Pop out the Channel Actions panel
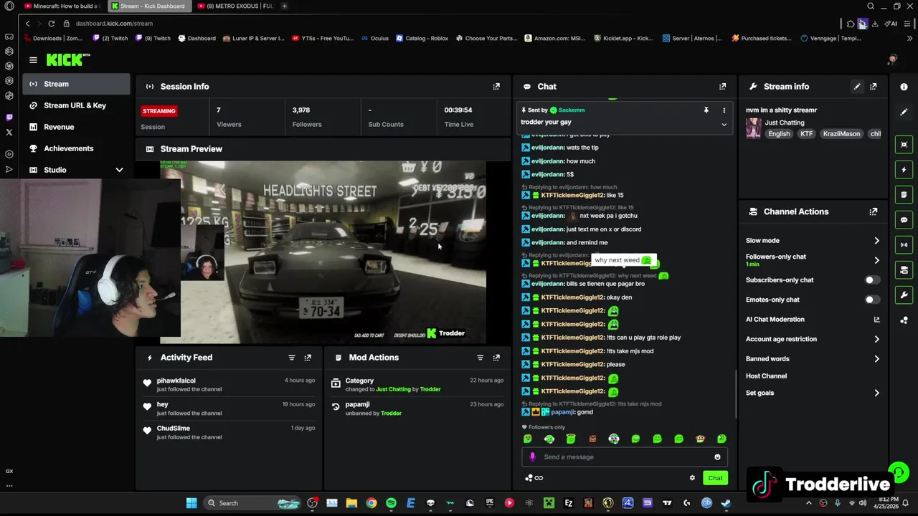 pyautogui.click(x=874, y=212)
